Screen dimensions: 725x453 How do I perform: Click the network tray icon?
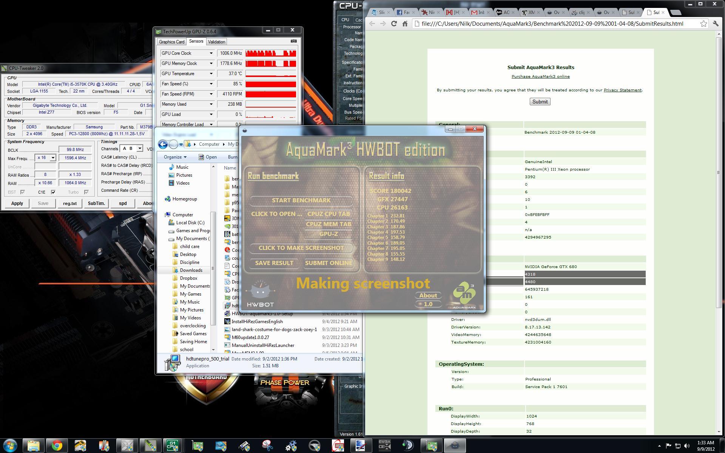pyautogui.click(x=678, y=446)
